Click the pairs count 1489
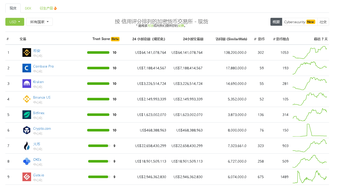Viewport: 340px width, 186px height. click(284, 177)
